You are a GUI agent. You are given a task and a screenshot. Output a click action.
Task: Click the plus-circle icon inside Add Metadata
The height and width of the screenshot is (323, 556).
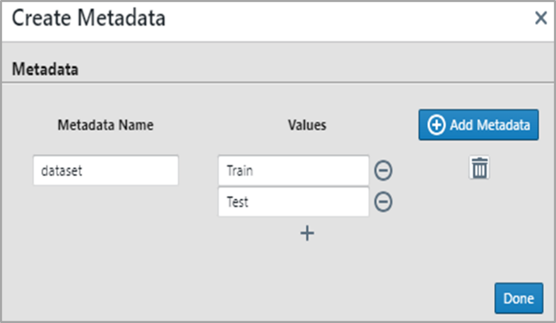(x=436, y=125)
